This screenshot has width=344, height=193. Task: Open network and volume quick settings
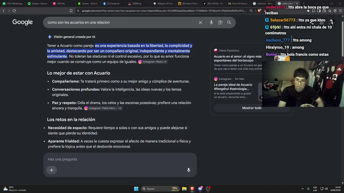[x=324, y=189]
